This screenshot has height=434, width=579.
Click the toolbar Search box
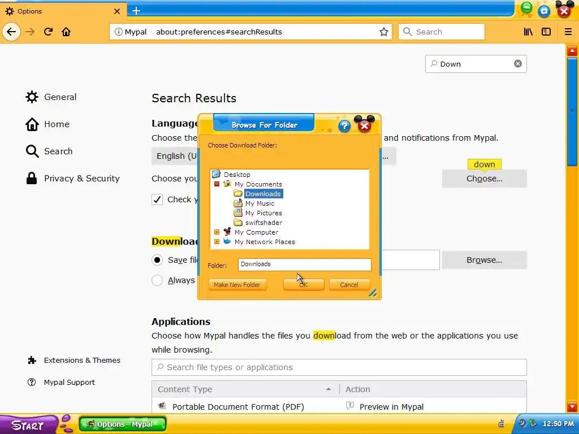[441, 32]
